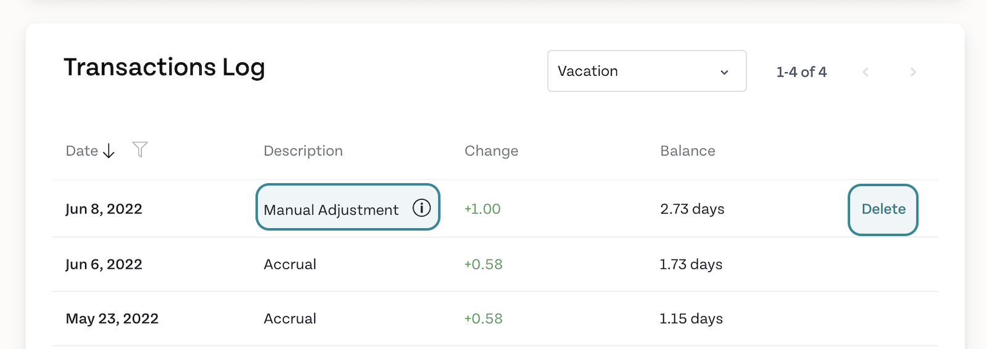
Task: Click the 1-4 of 4 pagination label
Action: (801, 72)
